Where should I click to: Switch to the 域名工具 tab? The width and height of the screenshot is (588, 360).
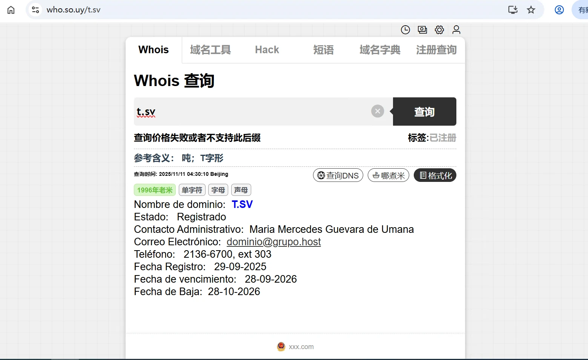click(210, 50)
